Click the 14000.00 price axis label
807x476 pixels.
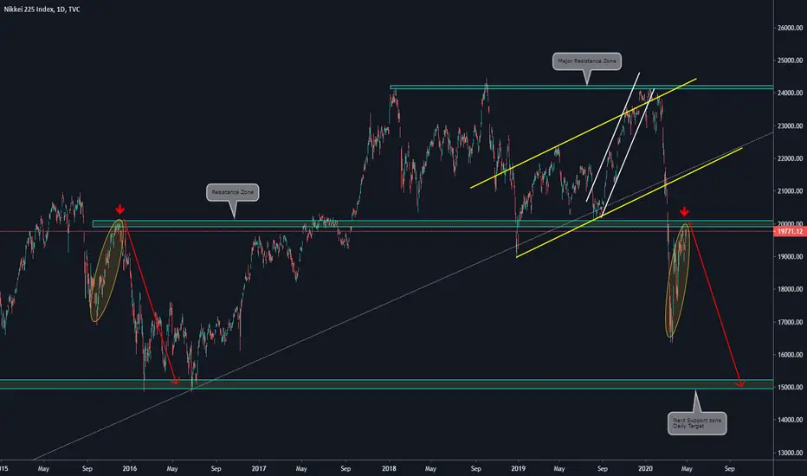(x=790, y=420)
